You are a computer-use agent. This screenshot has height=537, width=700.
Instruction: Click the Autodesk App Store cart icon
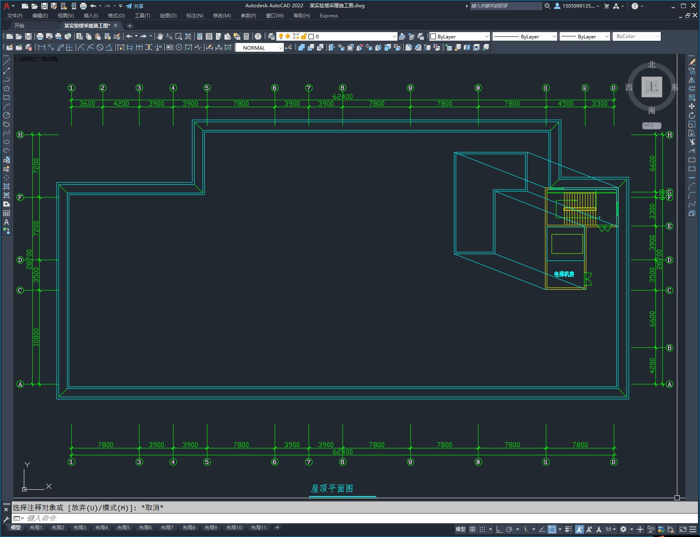pos(606,6)
